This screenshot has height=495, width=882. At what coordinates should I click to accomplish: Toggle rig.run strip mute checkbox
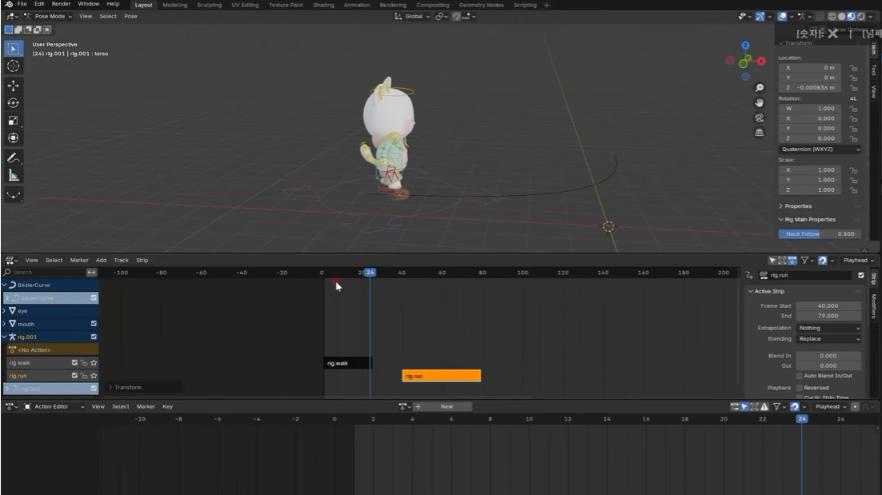[860, 275]
